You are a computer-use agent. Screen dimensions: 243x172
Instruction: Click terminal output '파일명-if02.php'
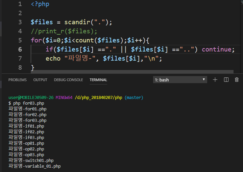(x=26, y=132)
